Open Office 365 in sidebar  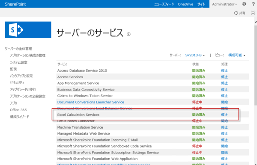(18, 110)
